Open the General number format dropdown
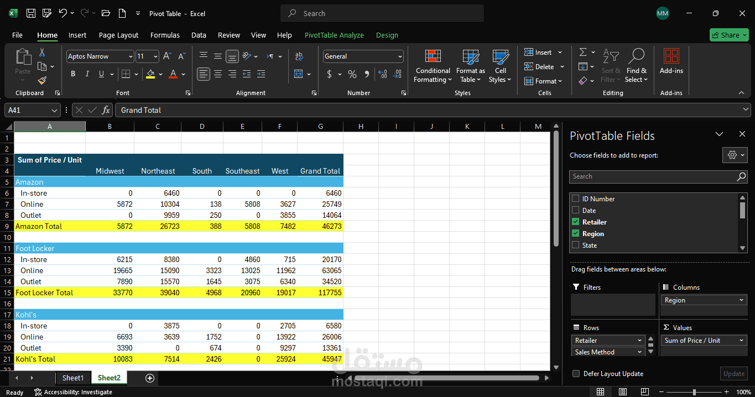755x397 pixels. [x=401, y=56]
